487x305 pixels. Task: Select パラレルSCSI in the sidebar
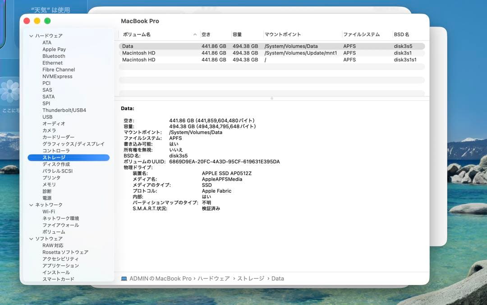click(57, 171)
